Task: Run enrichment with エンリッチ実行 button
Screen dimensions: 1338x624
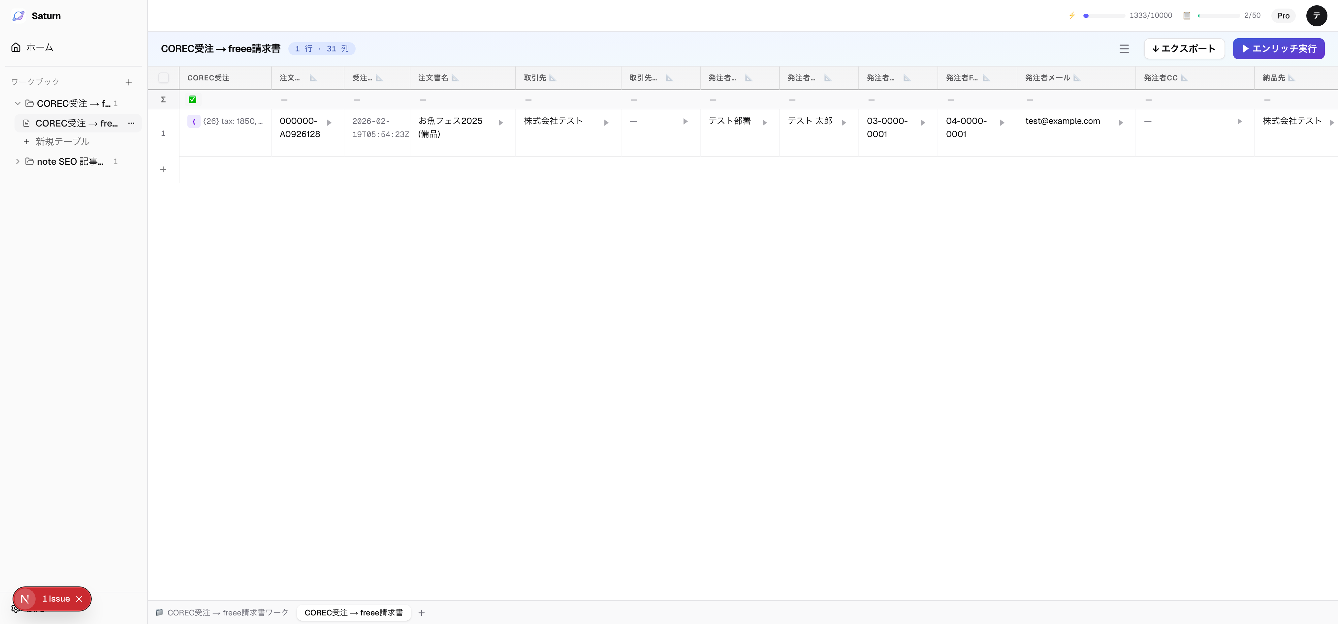Action: pos(1278,49)
